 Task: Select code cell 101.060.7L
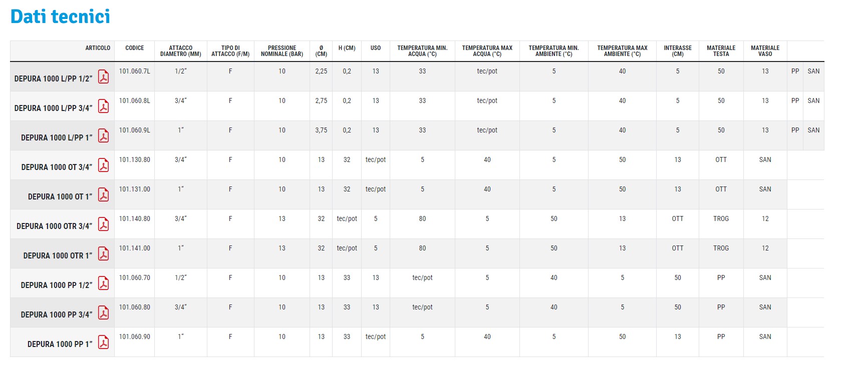click(x=134, y=71)
